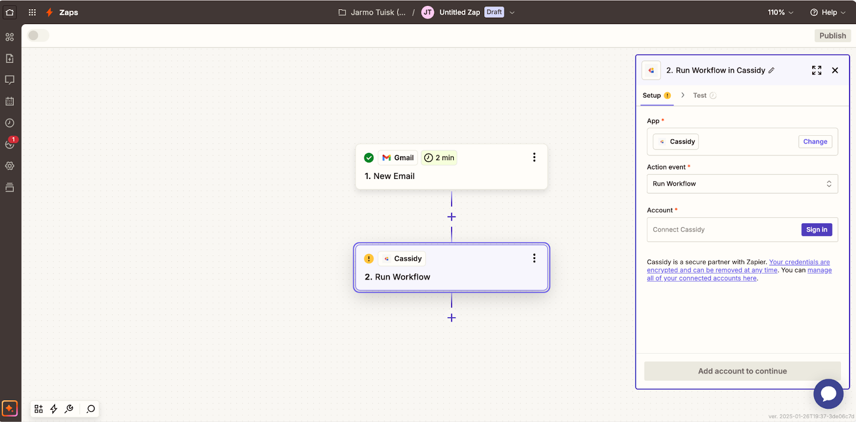Open the dashboard sidebar icon
This screenshot has width=856, height=422.
pyautogui.click(x=10, y=37)
